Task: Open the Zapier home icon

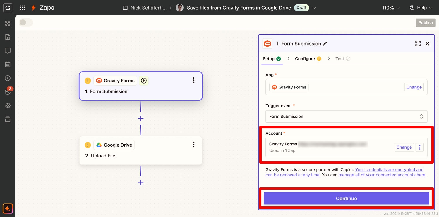Action: tap(7, 8)
